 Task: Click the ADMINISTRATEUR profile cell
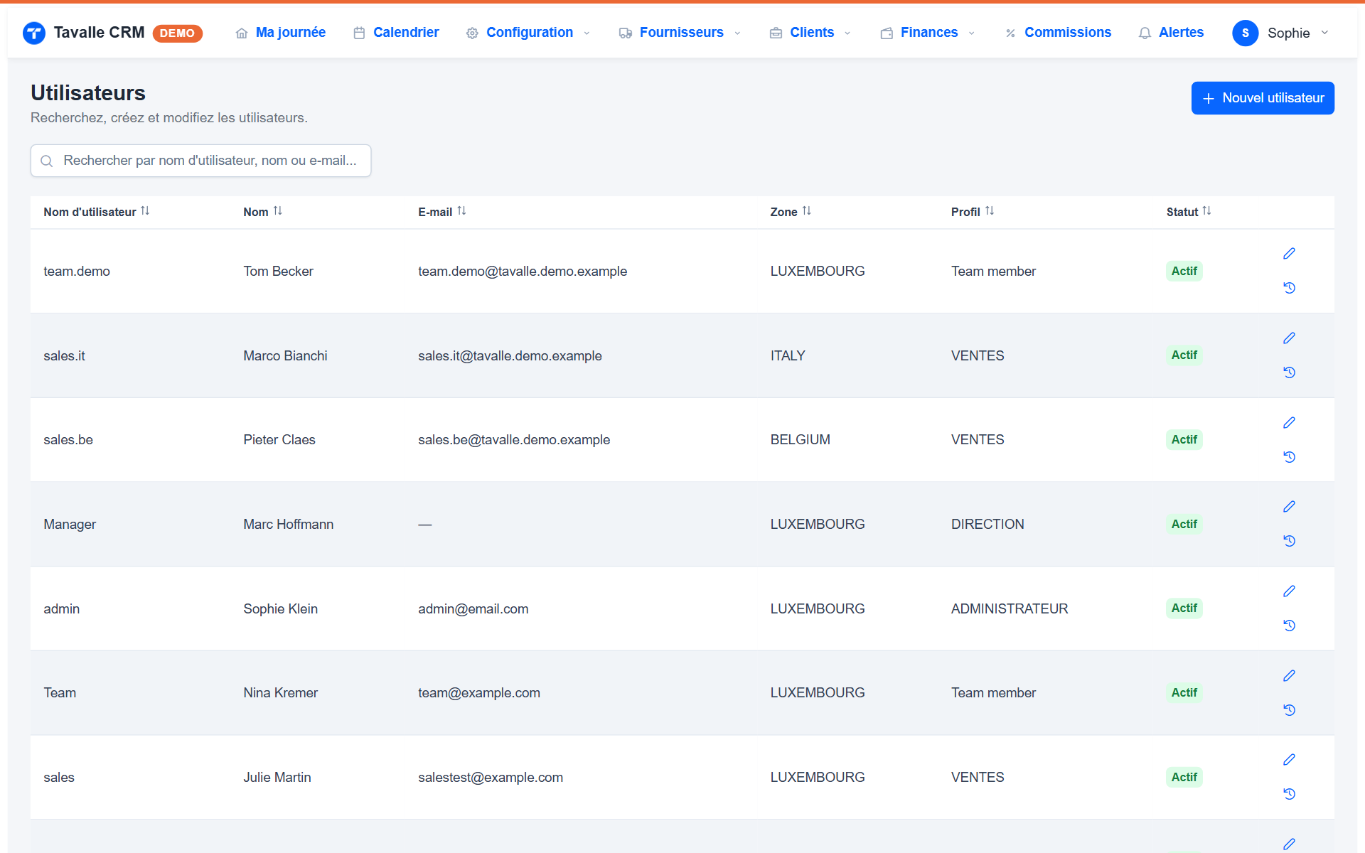click(1010, 608)
